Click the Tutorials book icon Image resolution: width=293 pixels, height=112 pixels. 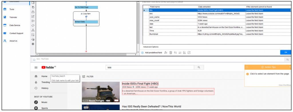[x=5, y=17]
